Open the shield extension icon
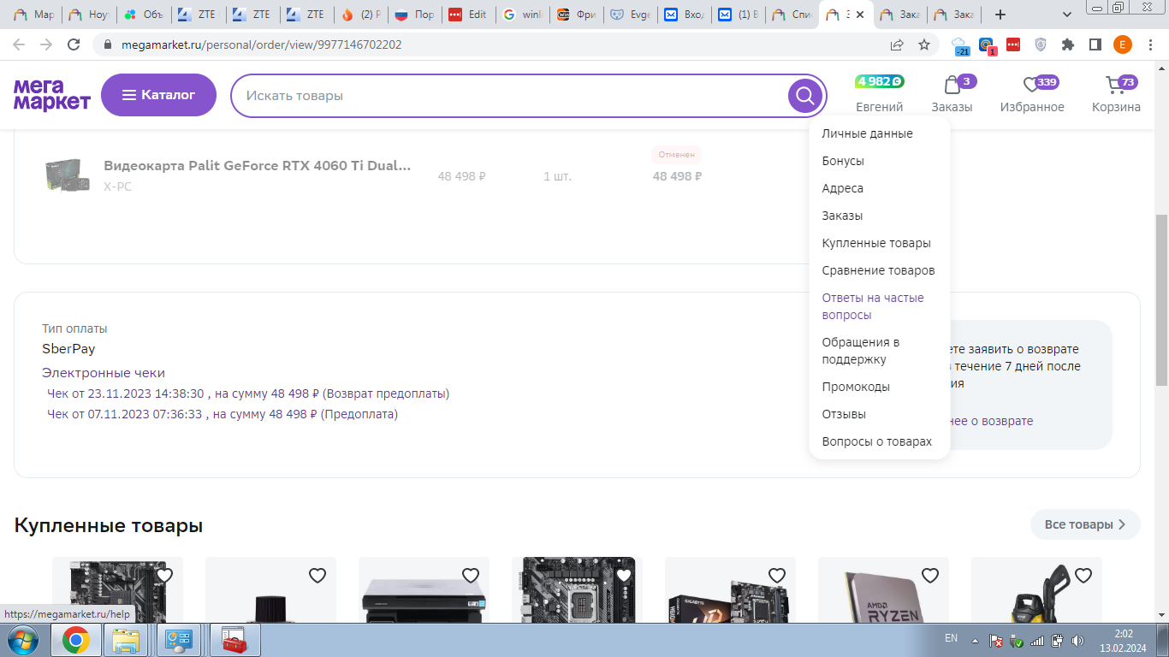This screenshot has height=657, width=1169. click(x=1041, y=44)
